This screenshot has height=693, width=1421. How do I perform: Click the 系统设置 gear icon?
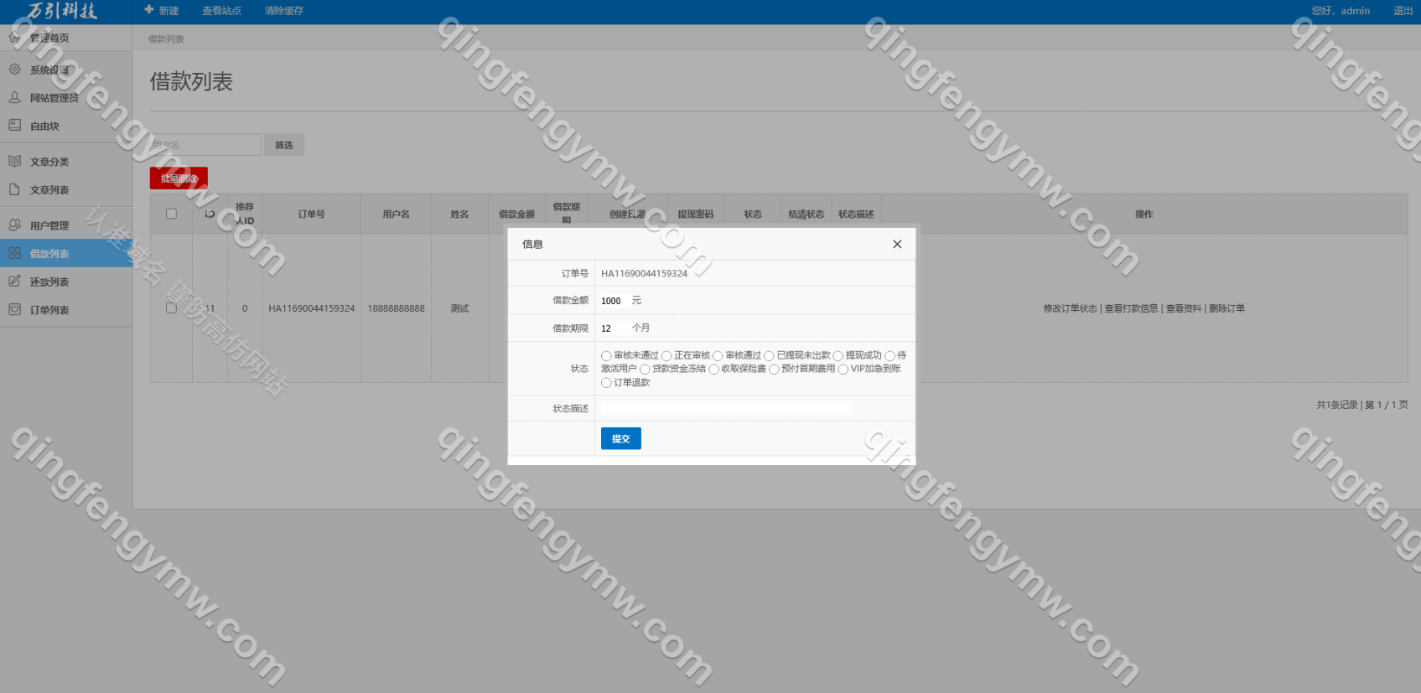coord(14,70)
